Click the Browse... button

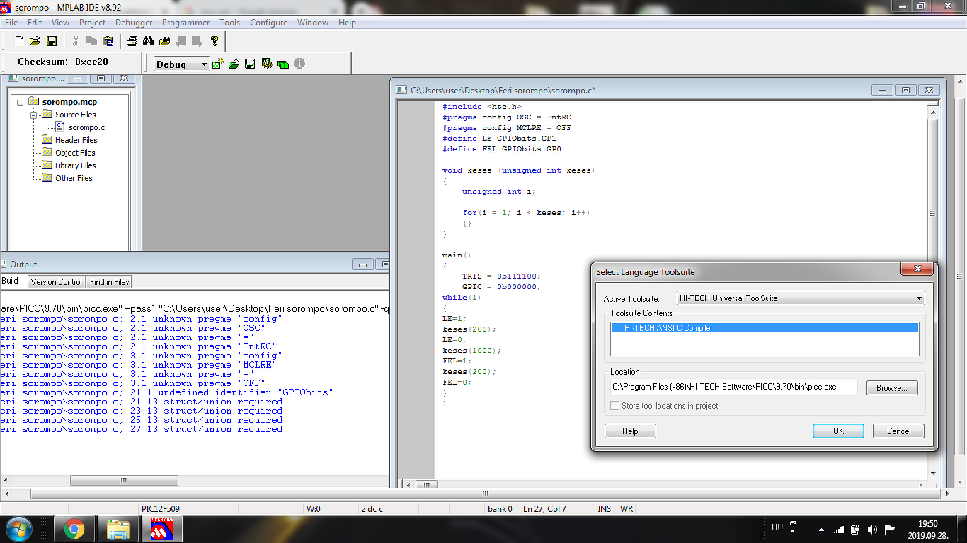(x=891, y=388)
